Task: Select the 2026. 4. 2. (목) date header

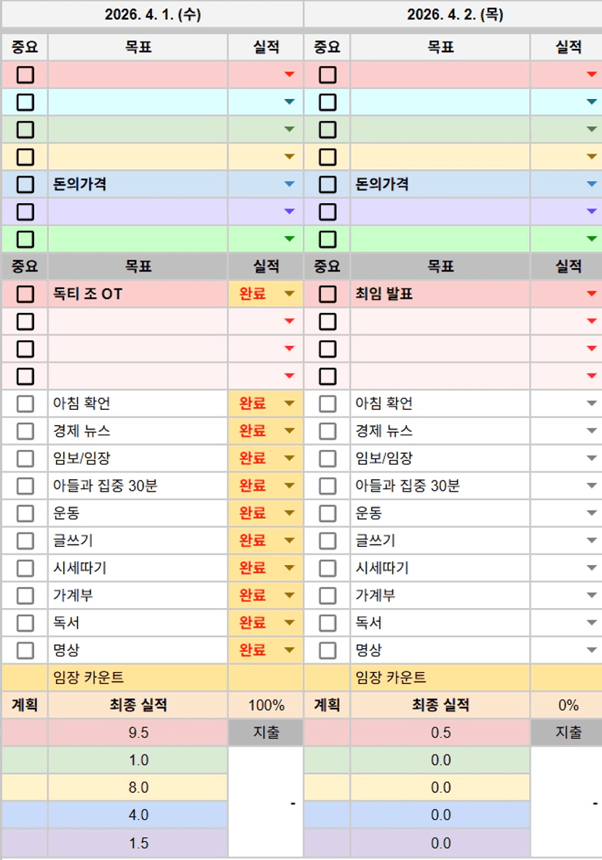Action: pyautogui.click(x=454, y=15)
